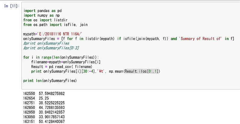240x124 pixels.
Task: Click the 'from os import listdir' line
Action: (x=45, y=20)
